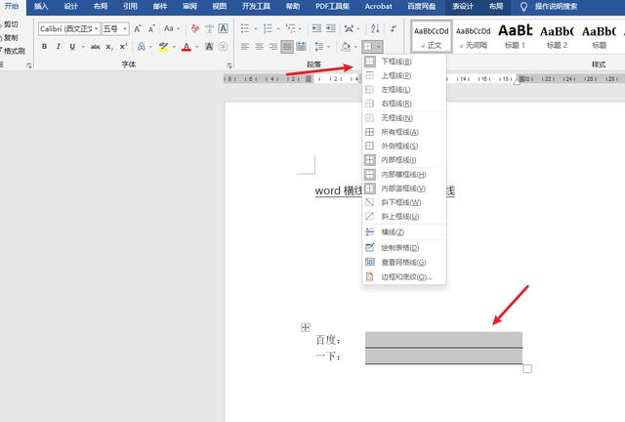Expand the numbering list dropdown arrow
The height and width of the screenshot is (422, 625).
click(x=277, y=28)
